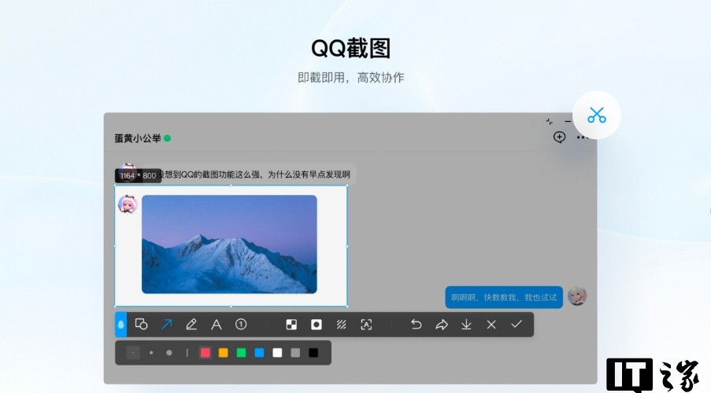Image resolution: width=711 pixels, height=393 pixels.
Task: Select the largest stroke thickness dot
Action: pyautogui.click(x=169, y=353)
